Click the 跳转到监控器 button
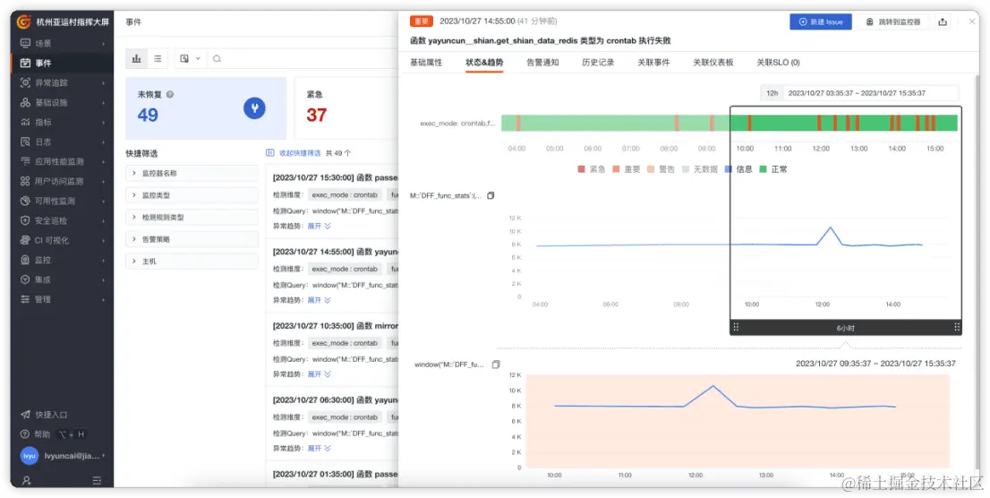 [892, 21]
